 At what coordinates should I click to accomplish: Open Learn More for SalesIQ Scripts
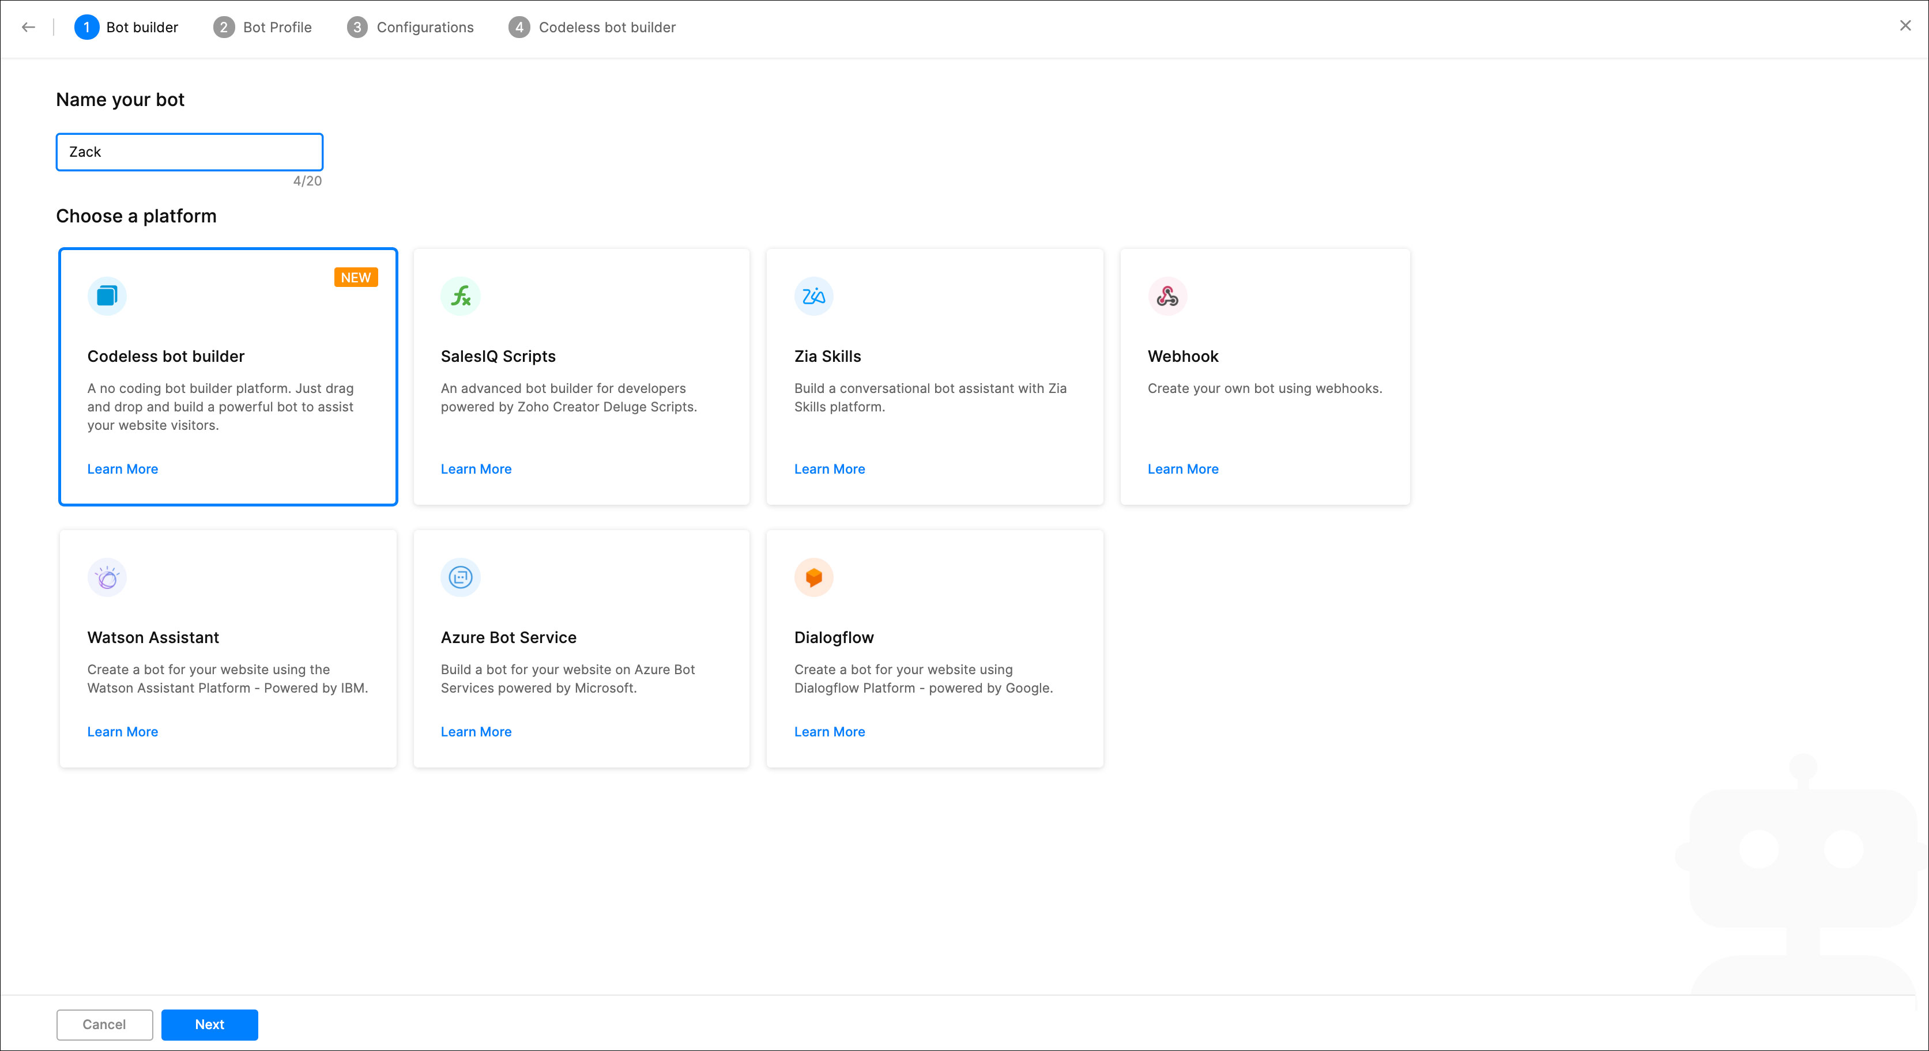[476, 468]
